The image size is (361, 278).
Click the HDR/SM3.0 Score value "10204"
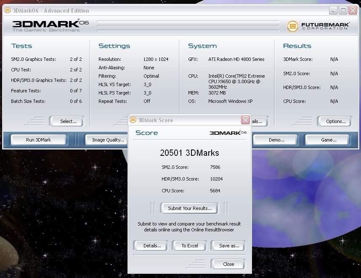point(216,179)
